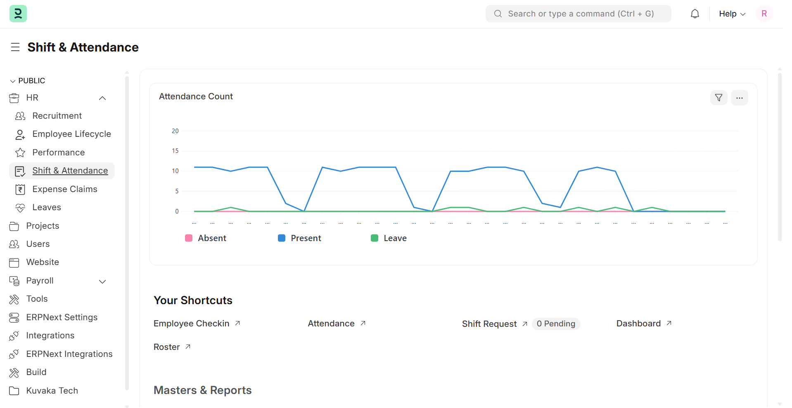The width and height of the screenshot is (792, 408).
Task: Expand the Payroll sidebar section
Action: (102, 281)
